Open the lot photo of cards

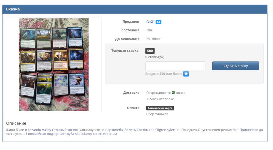pyautogui.click(x=54, y=65)
